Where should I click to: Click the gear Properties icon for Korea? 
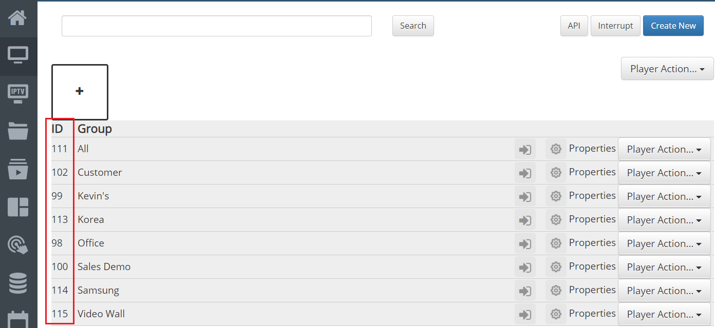click(556, 220)
